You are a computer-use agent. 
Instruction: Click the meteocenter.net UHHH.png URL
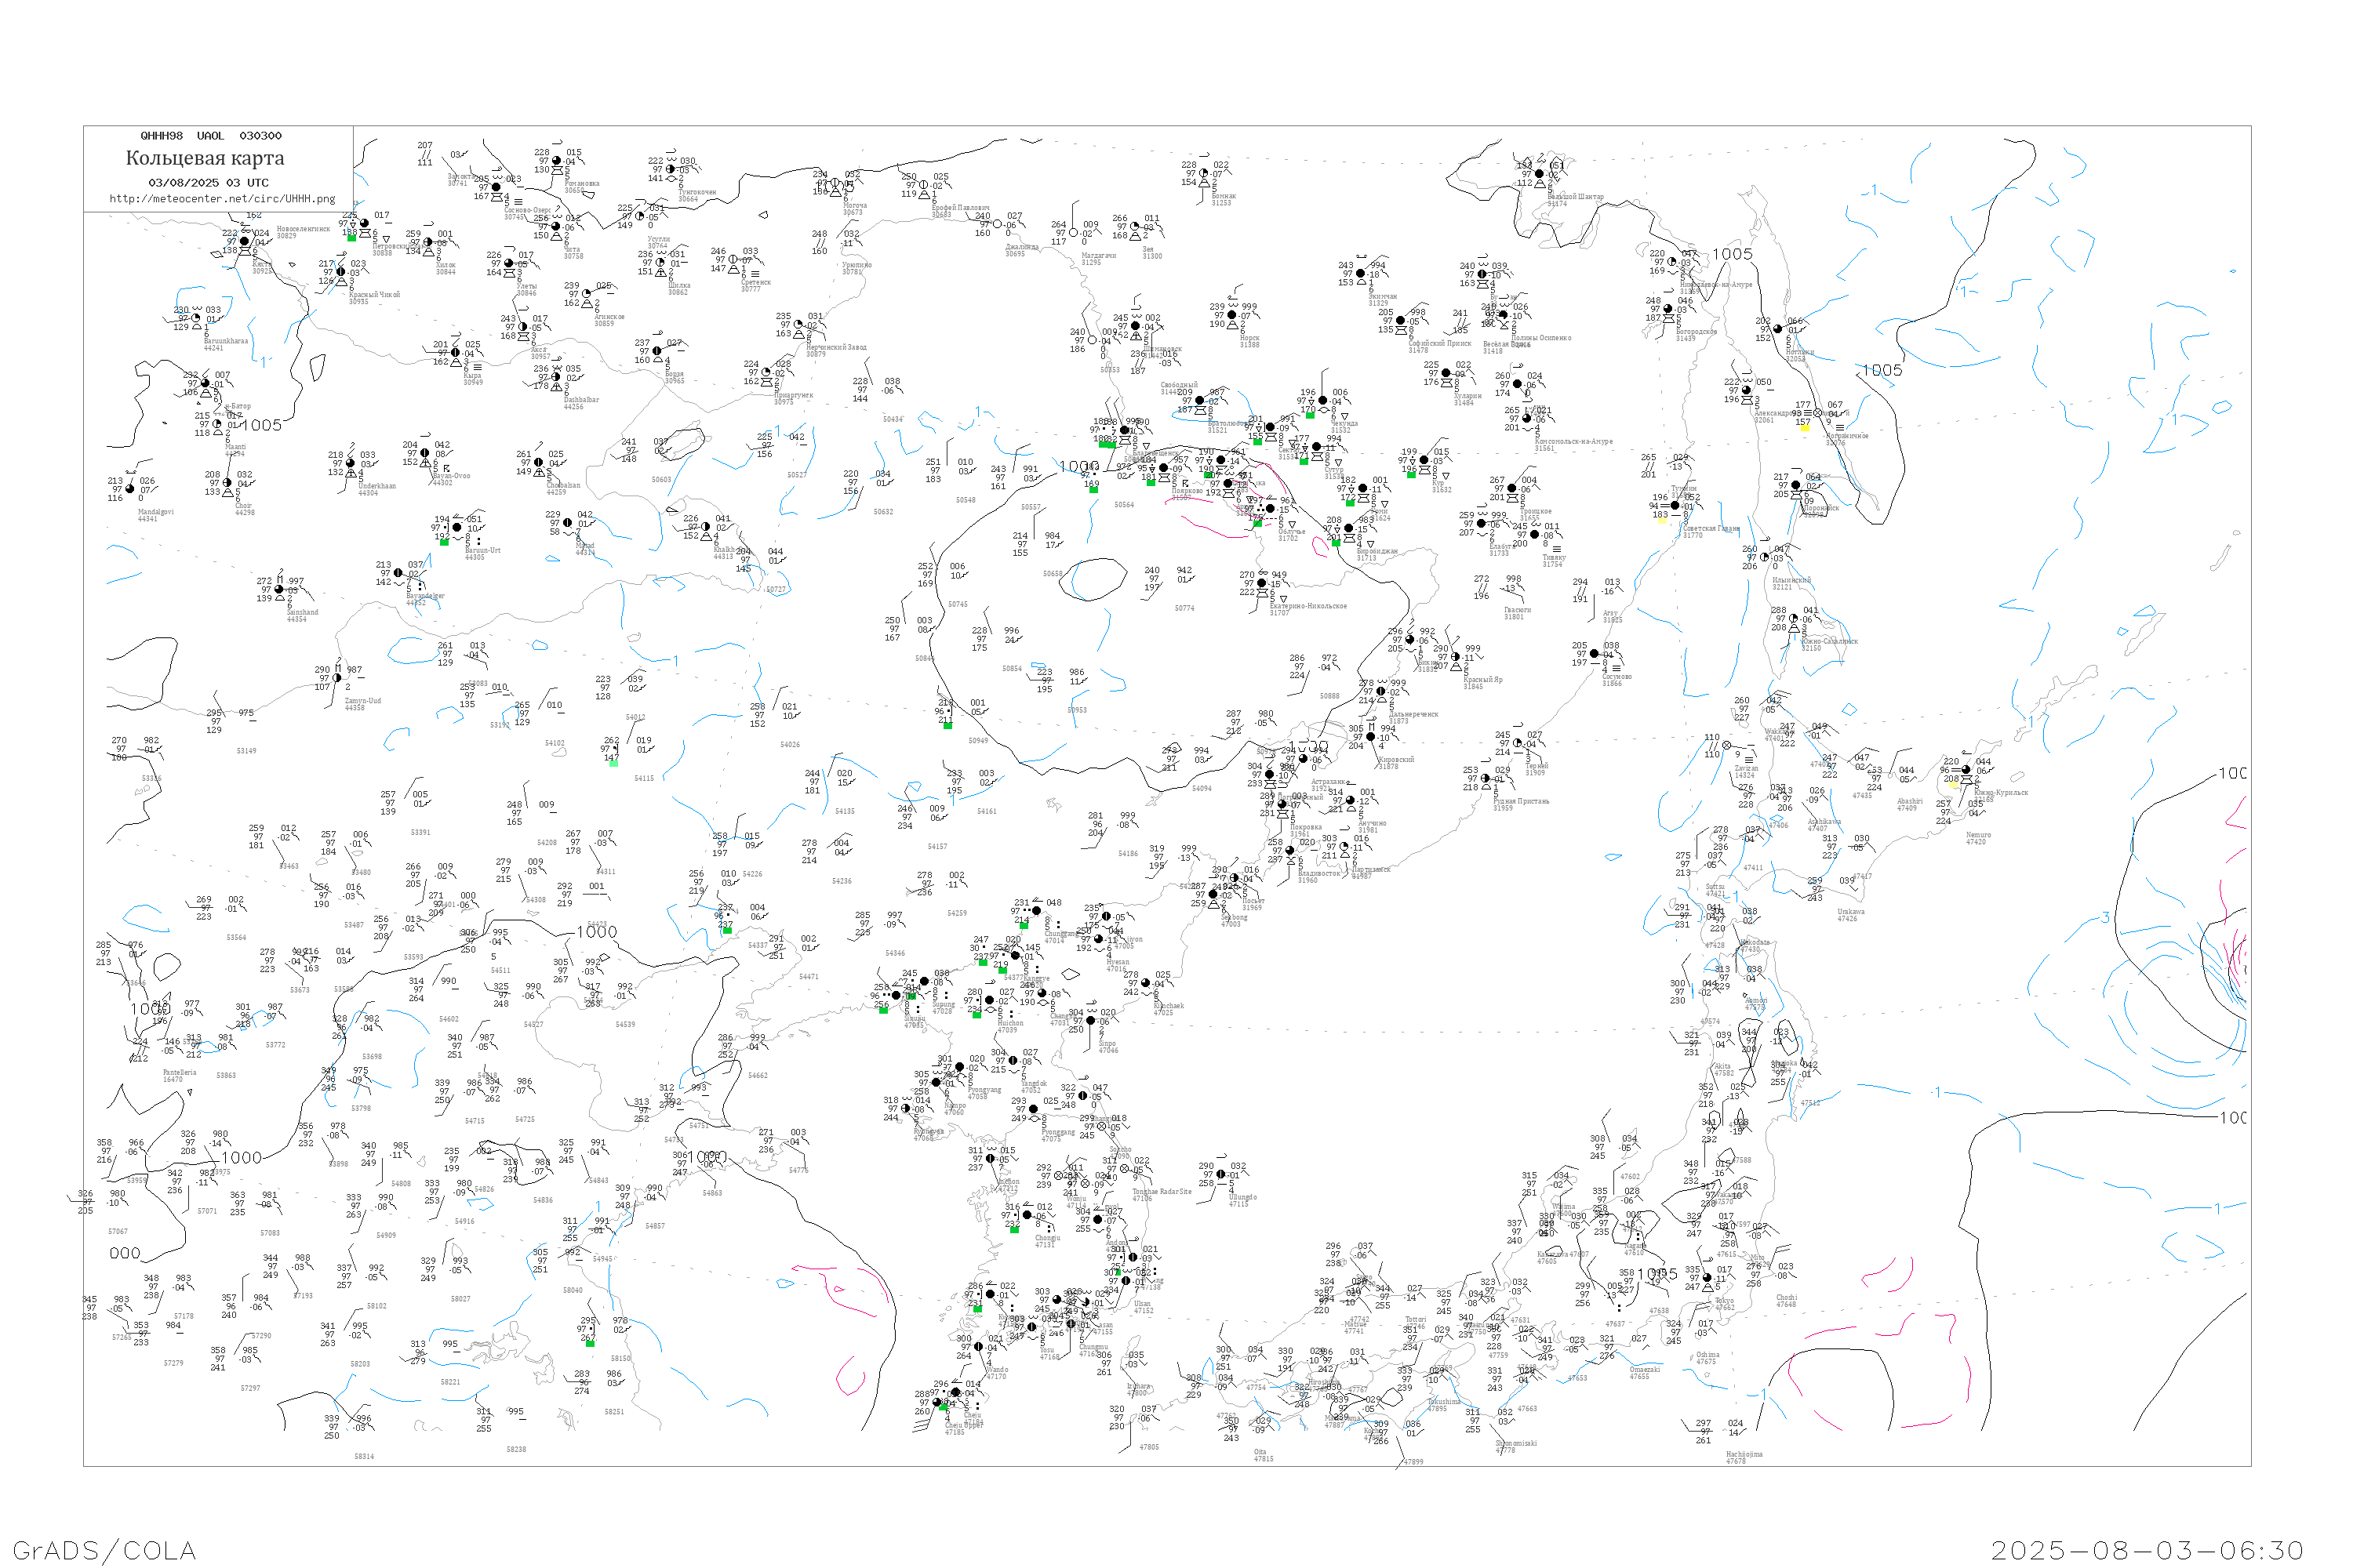(x=222, y=198)
